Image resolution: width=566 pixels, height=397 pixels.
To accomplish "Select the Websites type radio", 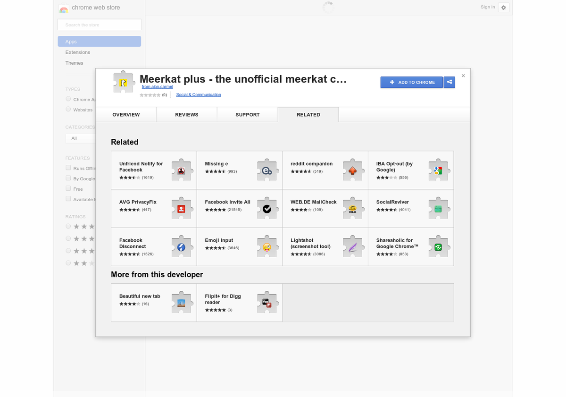I will (68, 109).
